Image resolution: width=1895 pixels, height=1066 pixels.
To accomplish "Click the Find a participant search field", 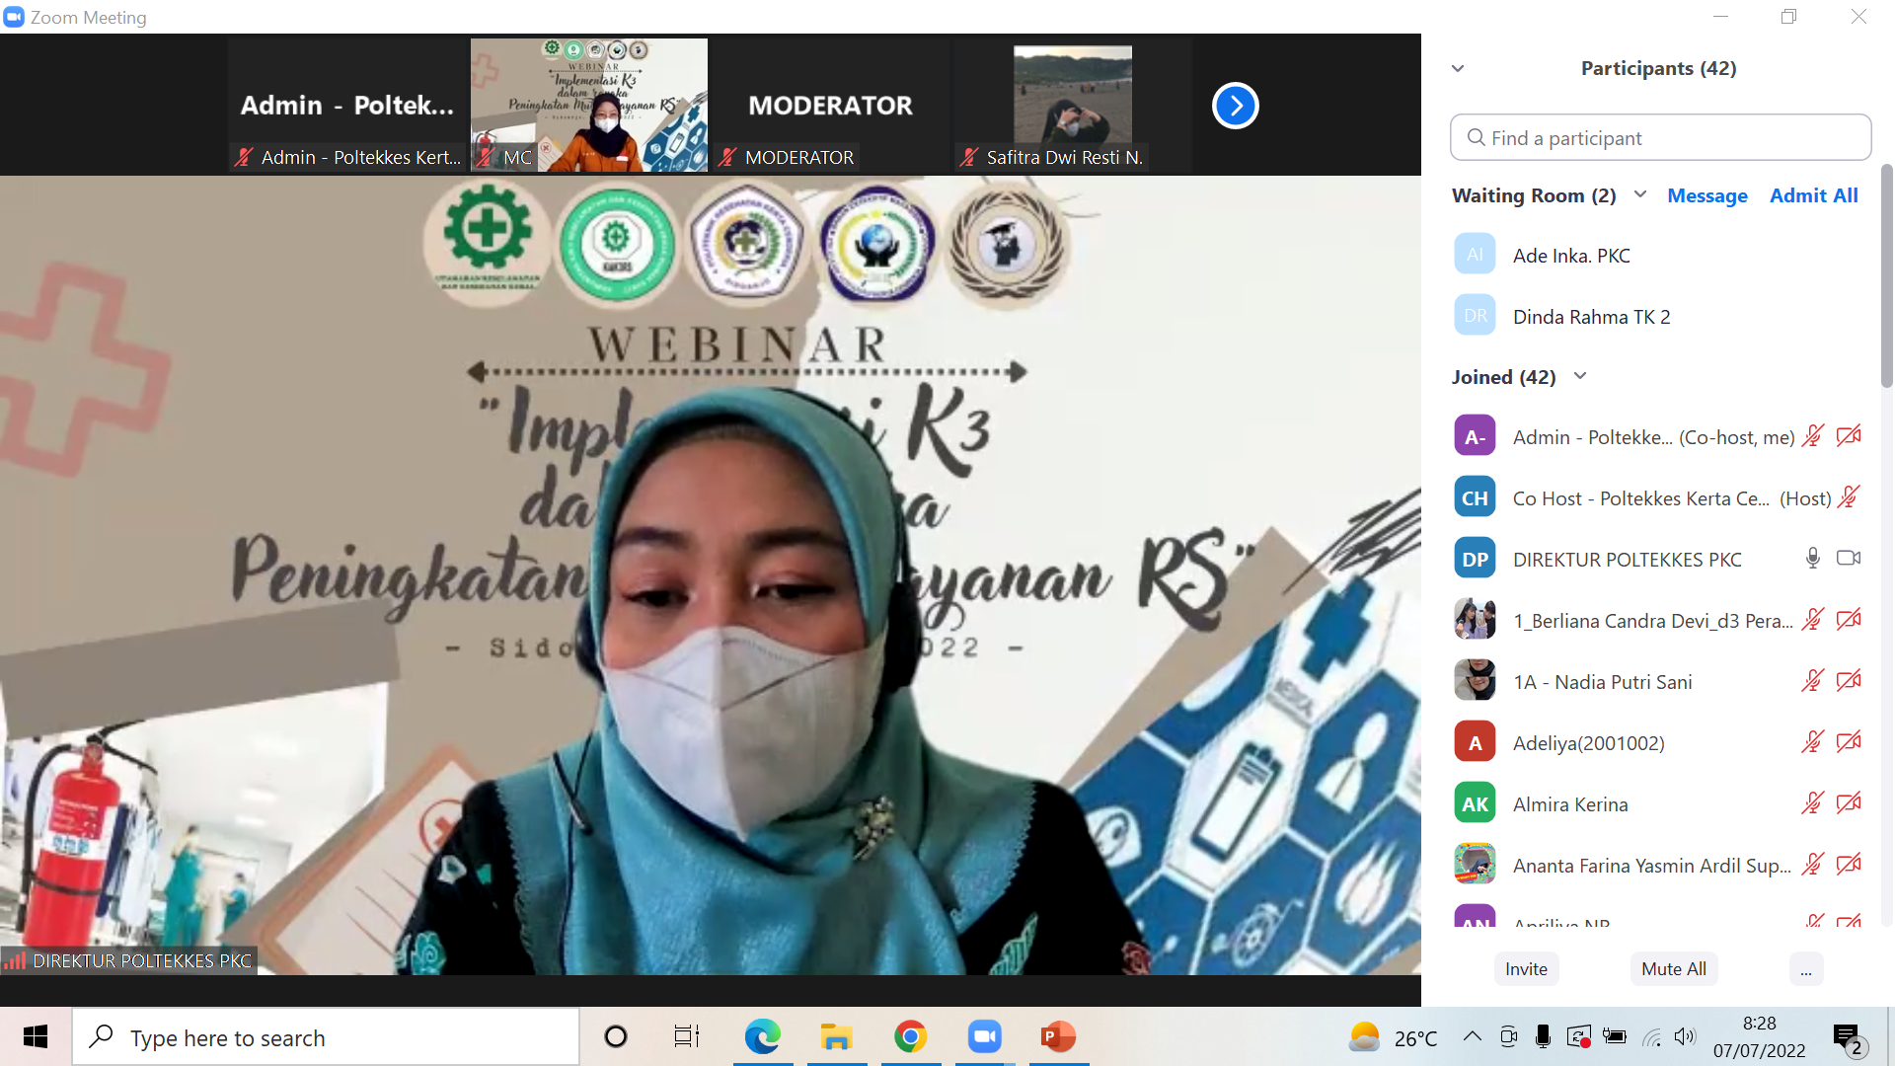I will tap(1660, 137).
